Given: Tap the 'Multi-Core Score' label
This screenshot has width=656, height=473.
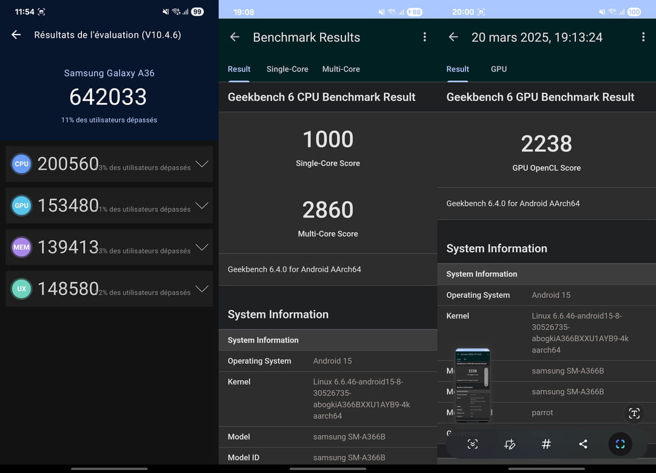Looking at the screenshot, I should (x=328, y=234).
